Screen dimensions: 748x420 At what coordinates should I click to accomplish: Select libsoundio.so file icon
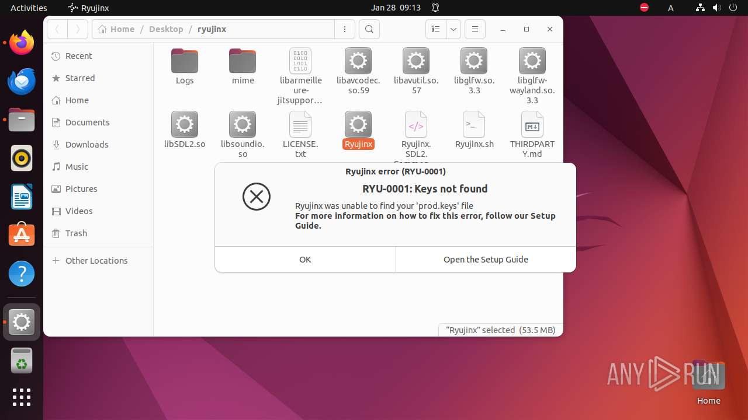pos(243,124)
